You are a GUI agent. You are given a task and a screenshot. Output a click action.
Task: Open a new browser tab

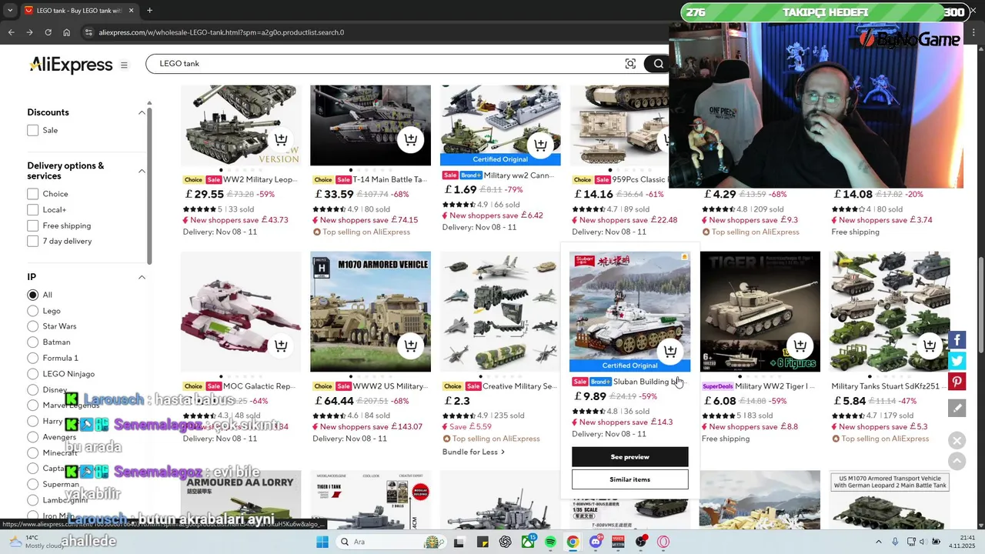149,11
